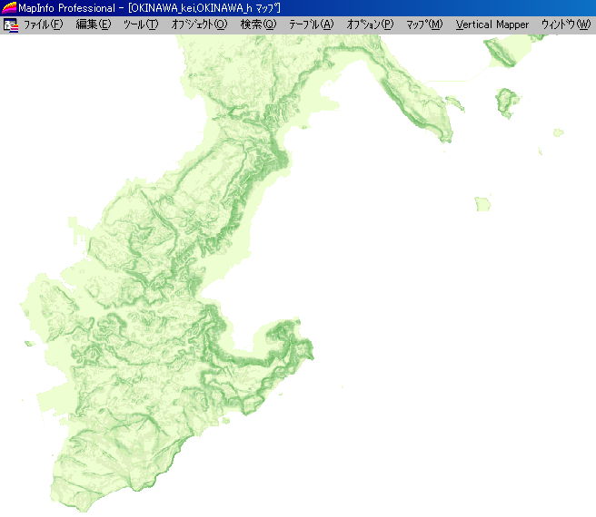Open the オブジェクト(O) menu
596x517 pixels.
tap(199, 24)
